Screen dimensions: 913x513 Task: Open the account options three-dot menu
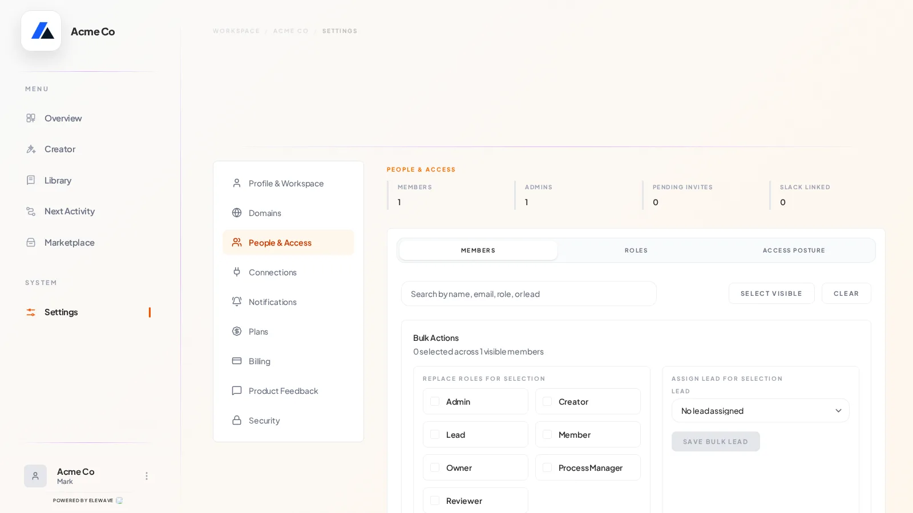[x=147, y=476]
